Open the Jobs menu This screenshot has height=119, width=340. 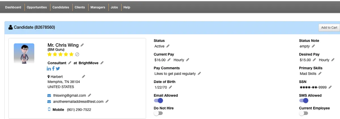[x=114, y=7]
